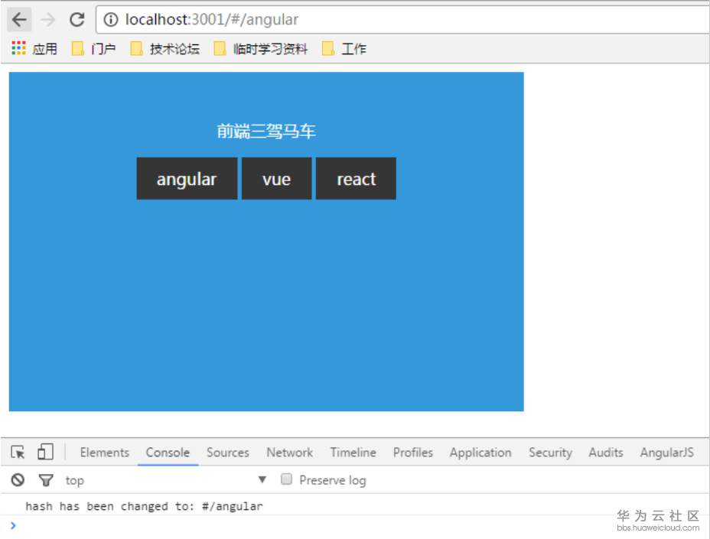710x539 pixels.
Task: Click the console filter funnel icon
Action: 46,480
